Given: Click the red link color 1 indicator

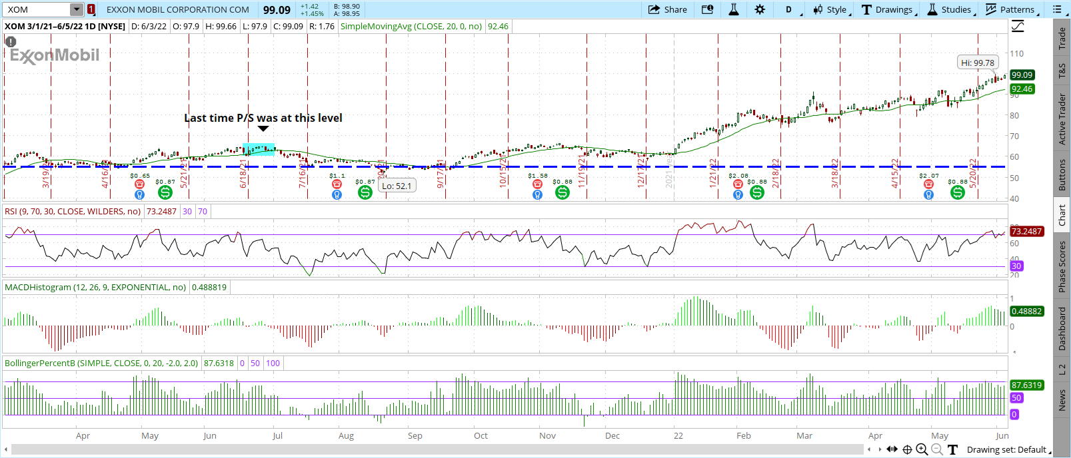Looking at the screenshot, I should [x=91, y=9].
